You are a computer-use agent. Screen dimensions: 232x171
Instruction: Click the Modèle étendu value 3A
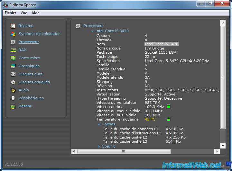[x=147, y=77]
